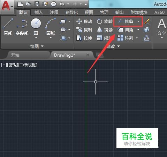Open the 视图 ribbon tab
The width and height of the screenshot is (167, 157).
[89, 12]
